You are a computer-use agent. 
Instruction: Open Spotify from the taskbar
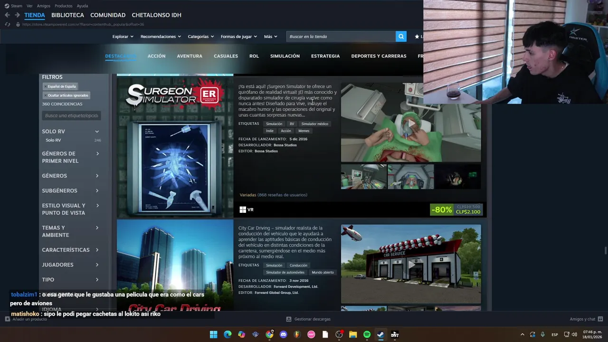point(367,334)
